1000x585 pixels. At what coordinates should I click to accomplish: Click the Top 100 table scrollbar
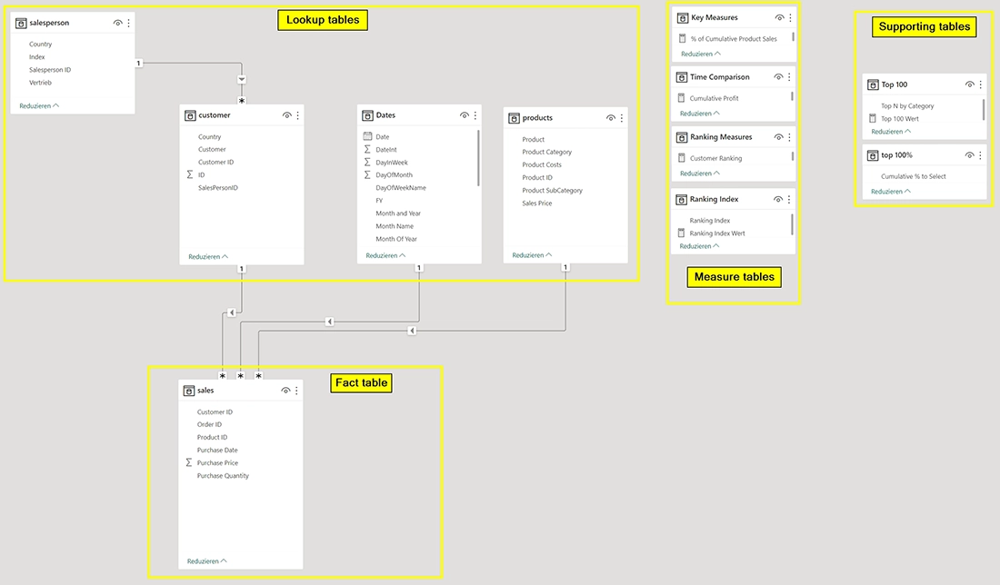pyautogui.click(x=984, y=110)
